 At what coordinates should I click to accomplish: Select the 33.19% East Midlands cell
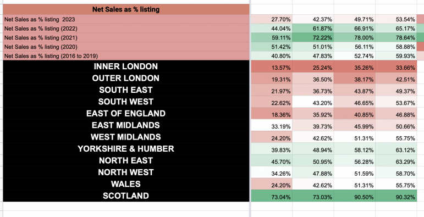coord(272,126)
